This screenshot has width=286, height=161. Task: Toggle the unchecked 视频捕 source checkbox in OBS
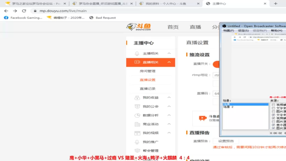tap(273, 105)
